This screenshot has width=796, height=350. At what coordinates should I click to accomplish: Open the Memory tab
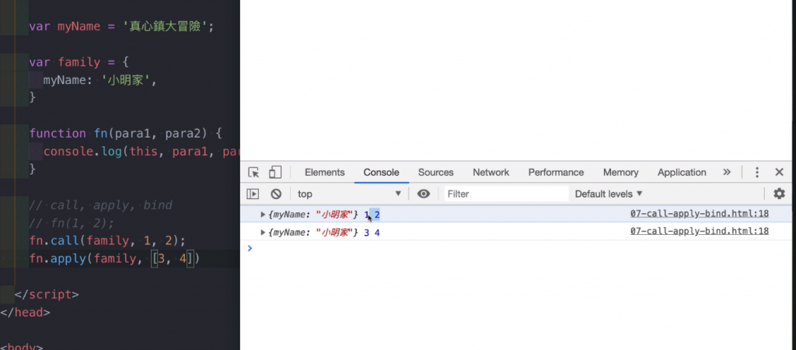point(620,172)
